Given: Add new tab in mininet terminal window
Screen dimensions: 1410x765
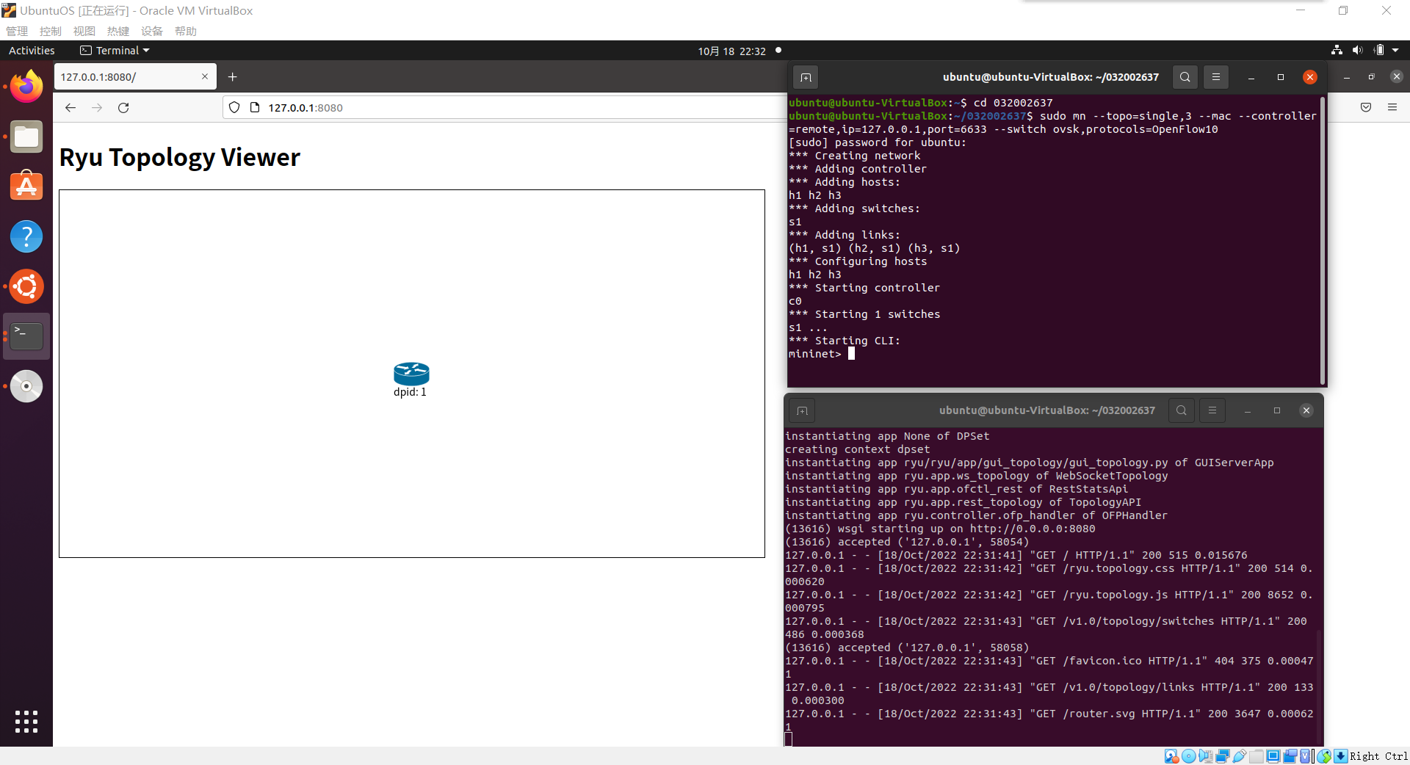Looking at the screenshot, I should coord(806,77).
